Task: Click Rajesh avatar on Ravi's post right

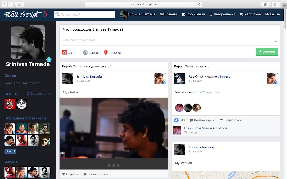Action: 272,79
